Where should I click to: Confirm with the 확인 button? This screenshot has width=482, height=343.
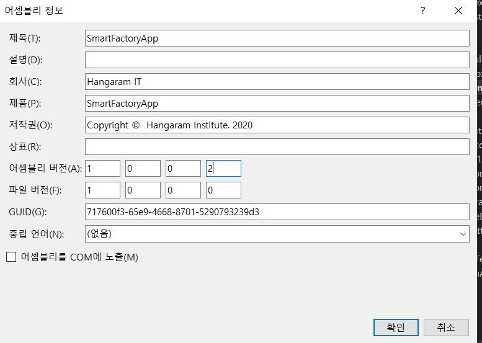click(396, 327)
